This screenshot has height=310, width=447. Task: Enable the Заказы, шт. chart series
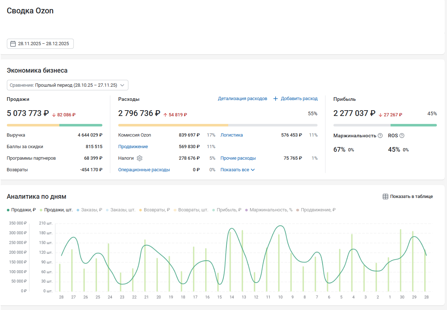coord(121,210)
